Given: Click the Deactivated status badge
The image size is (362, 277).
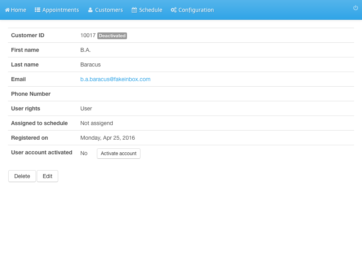Looking at the screenshot, I should coord(112,36).
